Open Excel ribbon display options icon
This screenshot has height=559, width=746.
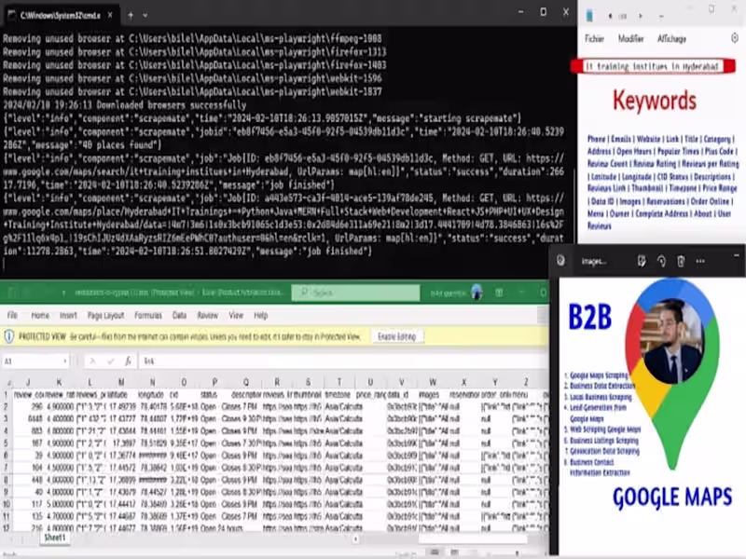click(x=499, y=293)
